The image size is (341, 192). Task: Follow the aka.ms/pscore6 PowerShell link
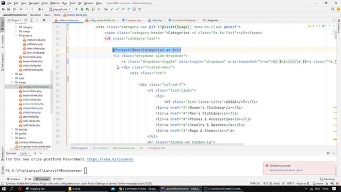pos(110,159)
